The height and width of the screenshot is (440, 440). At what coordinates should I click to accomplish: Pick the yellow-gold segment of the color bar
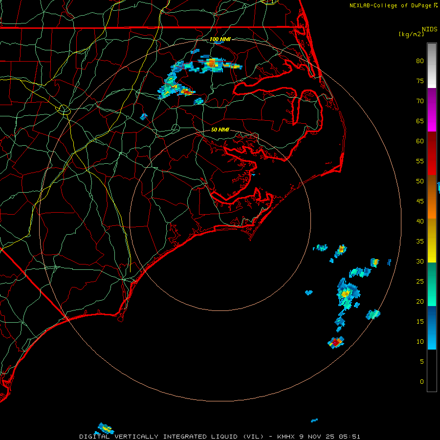432,241
